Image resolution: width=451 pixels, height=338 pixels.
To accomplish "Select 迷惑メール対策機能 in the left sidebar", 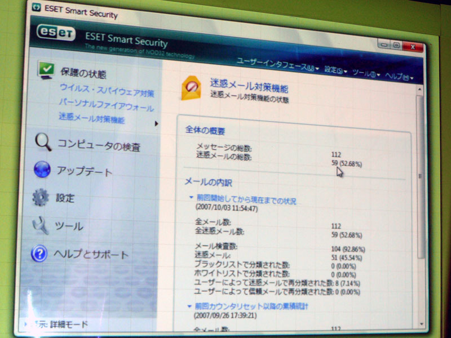I will pyautogui.click(x=91, y=118).
